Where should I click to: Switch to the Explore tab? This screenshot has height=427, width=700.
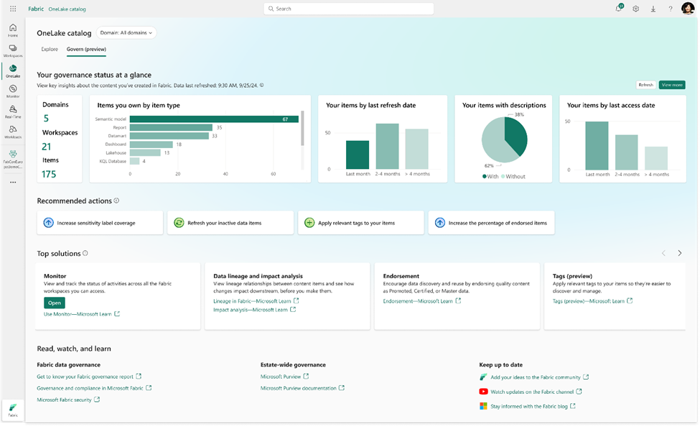point(50,49)
